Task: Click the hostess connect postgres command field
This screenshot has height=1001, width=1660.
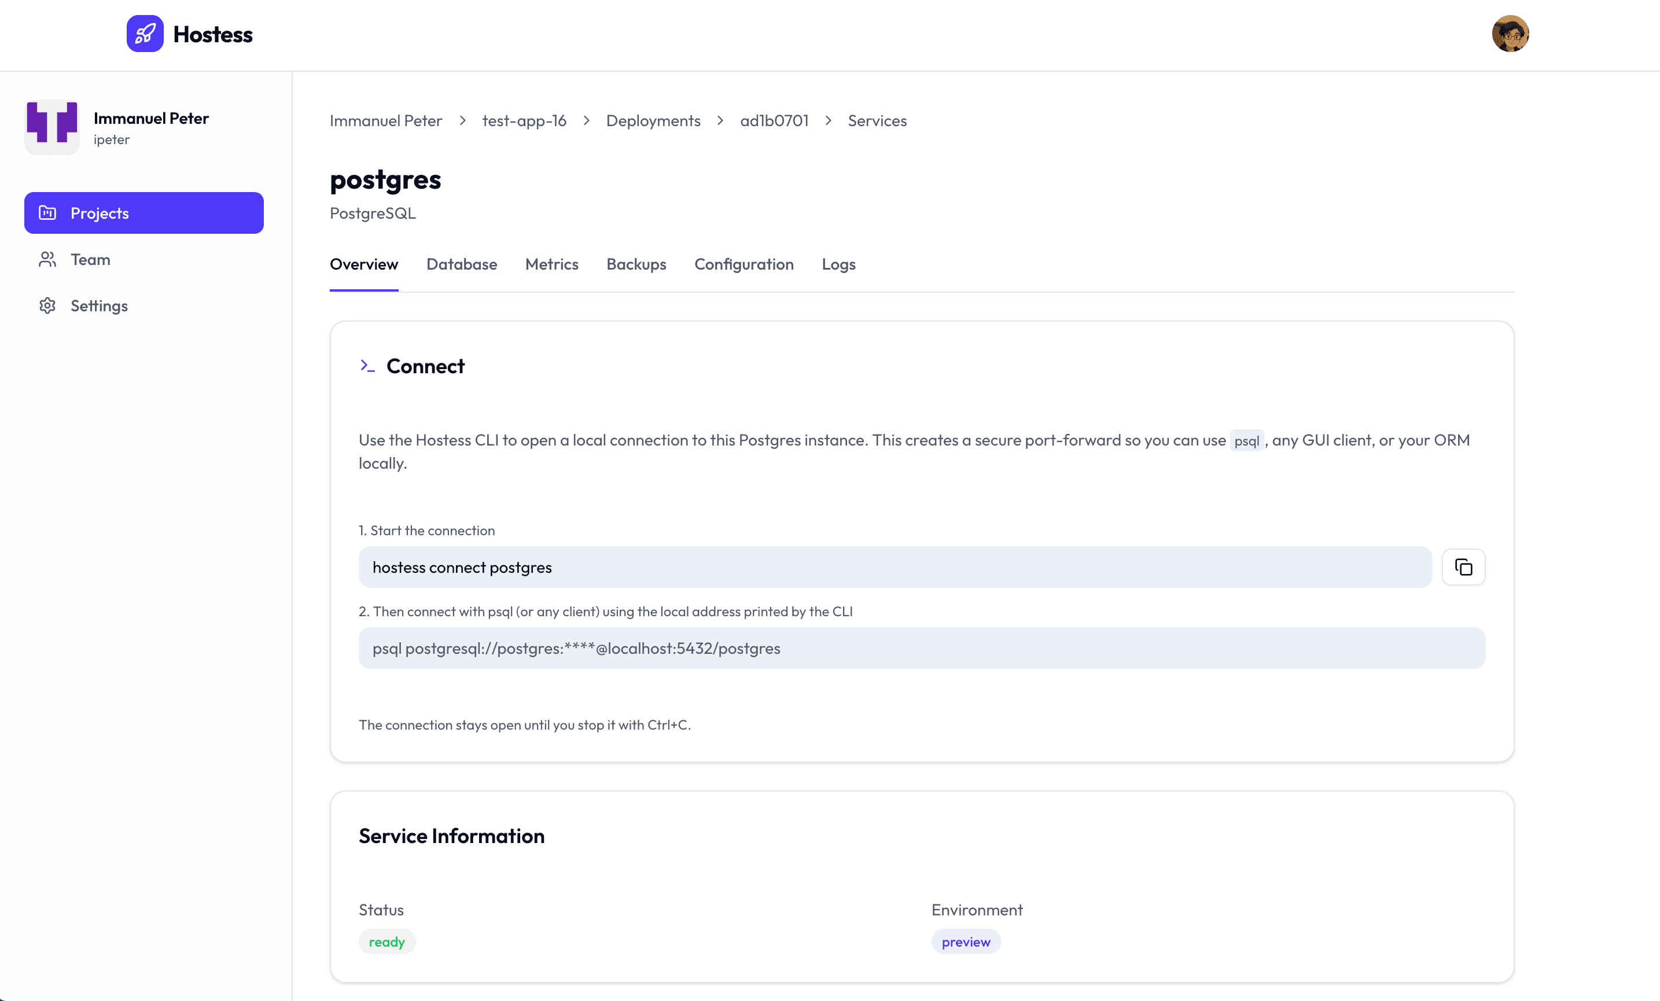Action: (895, 567)
